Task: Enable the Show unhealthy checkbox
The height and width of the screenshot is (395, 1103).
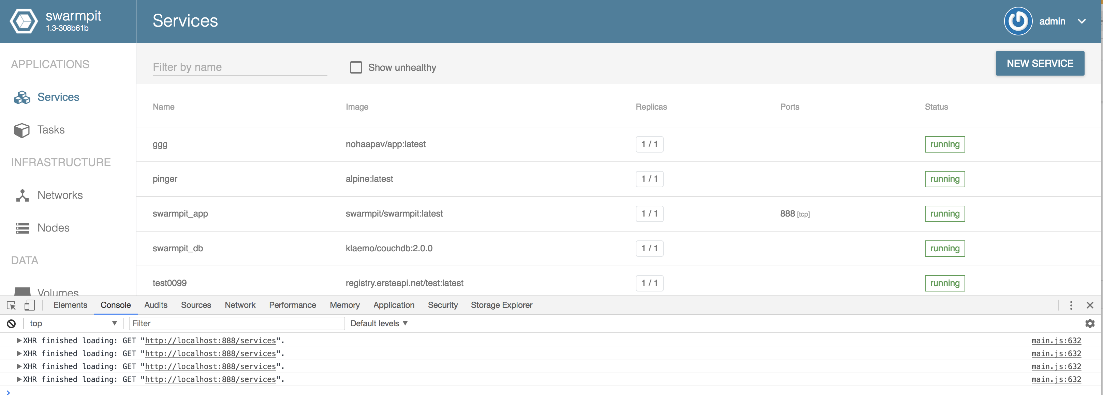Action: [x=356, y=67]
